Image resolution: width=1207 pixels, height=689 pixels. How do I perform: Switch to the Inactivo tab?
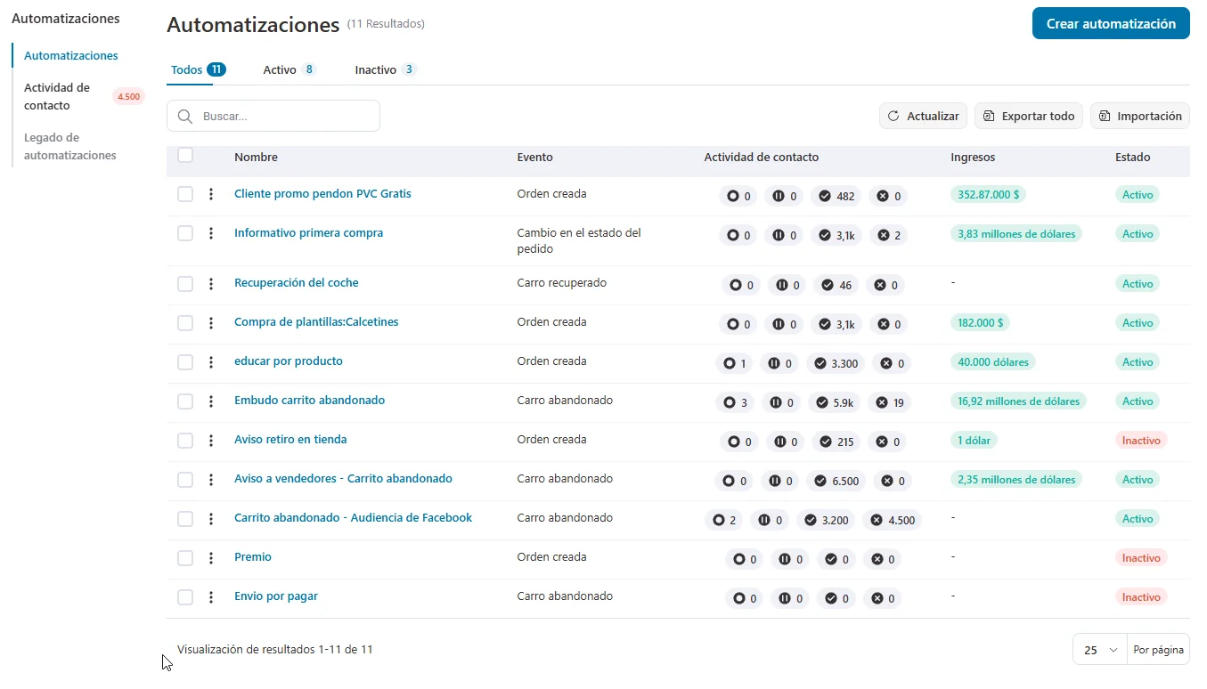pos(375,69)
